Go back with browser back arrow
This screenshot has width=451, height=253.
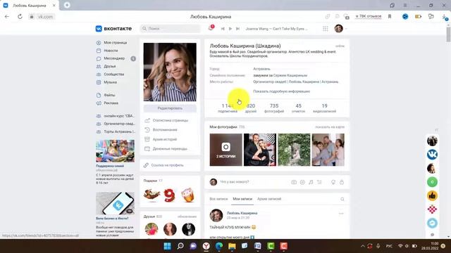click(7, 17)
